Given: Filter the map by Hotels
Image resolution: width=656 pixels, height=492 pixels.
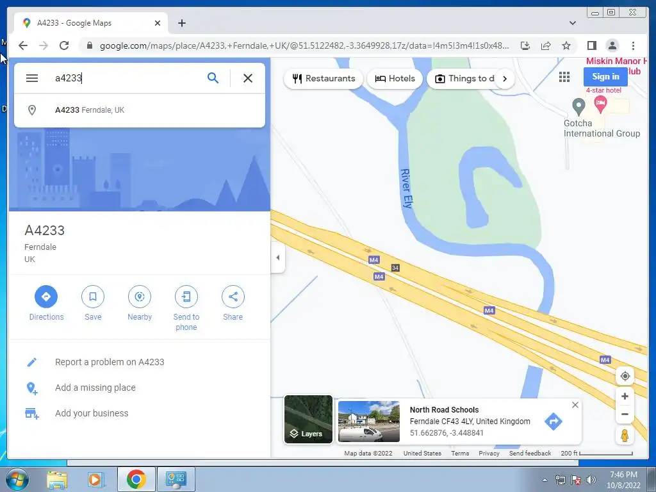Looking at the screenshot, I should click(395, 79).
